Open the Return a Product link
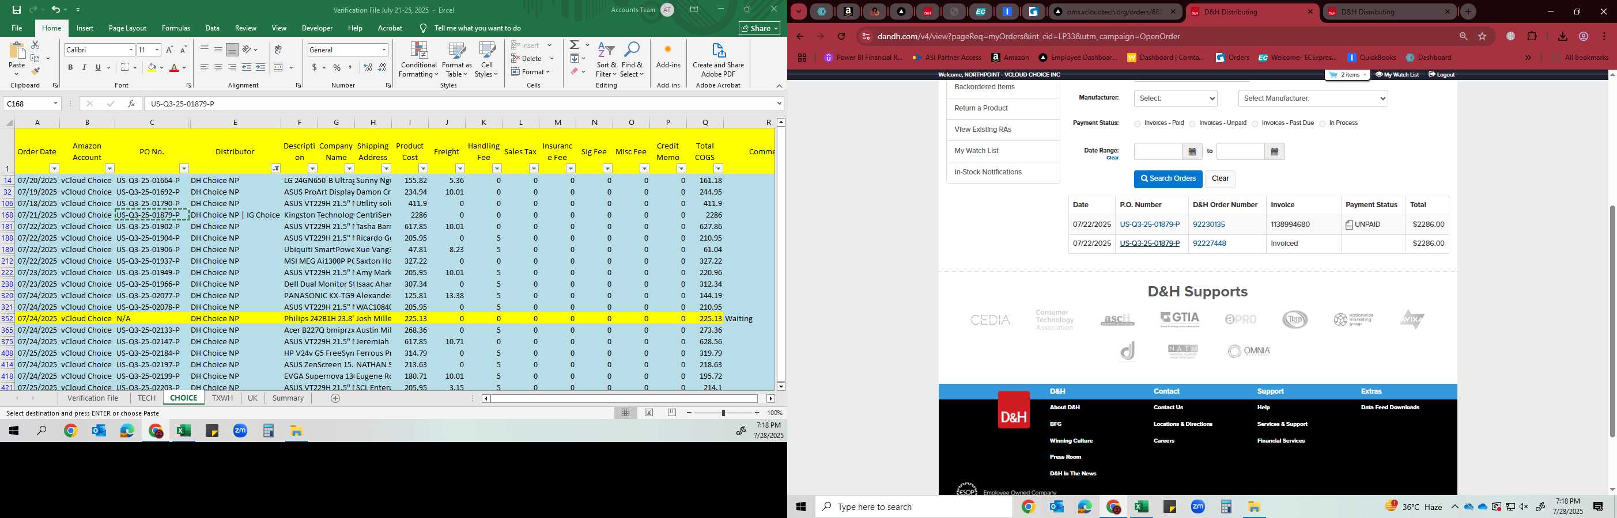The image size is (1617, 518). click(x=980, y=108)
